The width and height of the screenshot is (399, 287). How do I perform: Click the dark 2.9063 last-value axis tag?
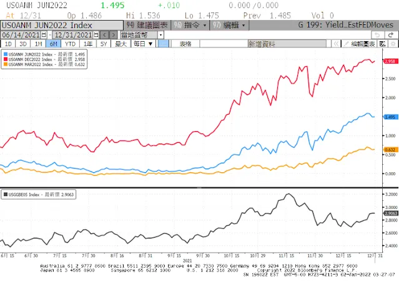pyautogui.click(x=391, y=213)
